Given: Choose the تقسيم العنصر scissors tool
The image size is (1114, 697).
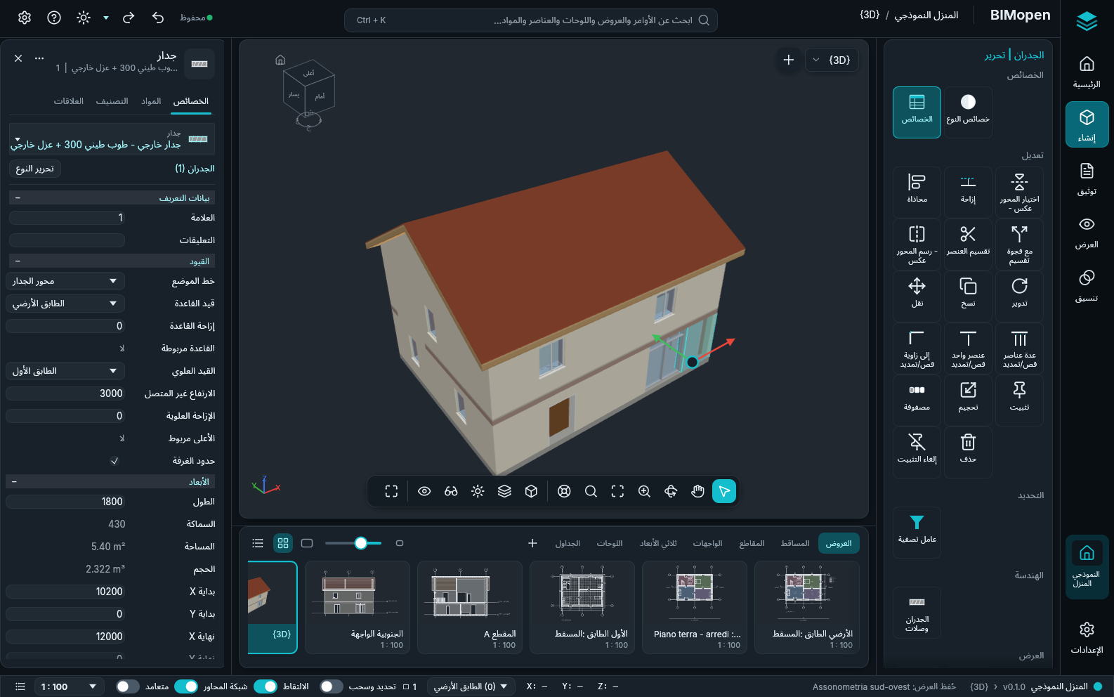Looking at the screenshot, I should coord(968,244).
